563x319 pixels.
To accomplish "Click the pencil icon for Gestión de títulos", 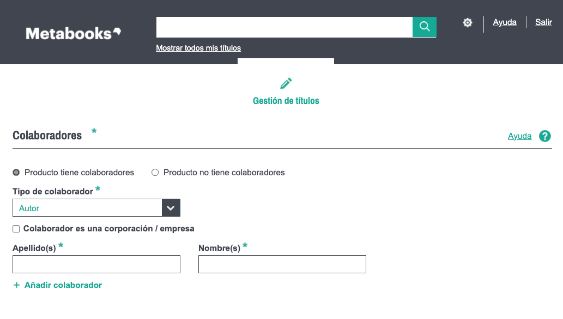I will click(x=286, y=83).
